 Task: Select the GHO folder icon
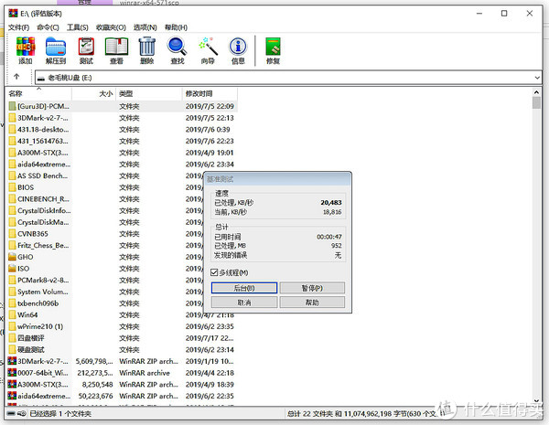click(x=12, y=257)
